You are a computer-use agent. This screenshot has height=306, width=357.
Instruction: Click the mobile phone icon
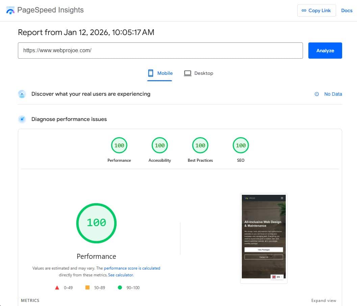pos(151,73)
